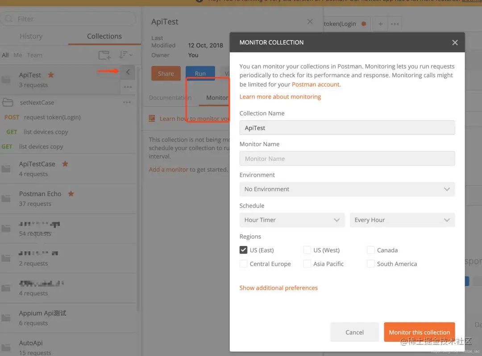Screen dimensions: 482x356
Task: Click the Cancel button
Action: [x=354, y=332]
